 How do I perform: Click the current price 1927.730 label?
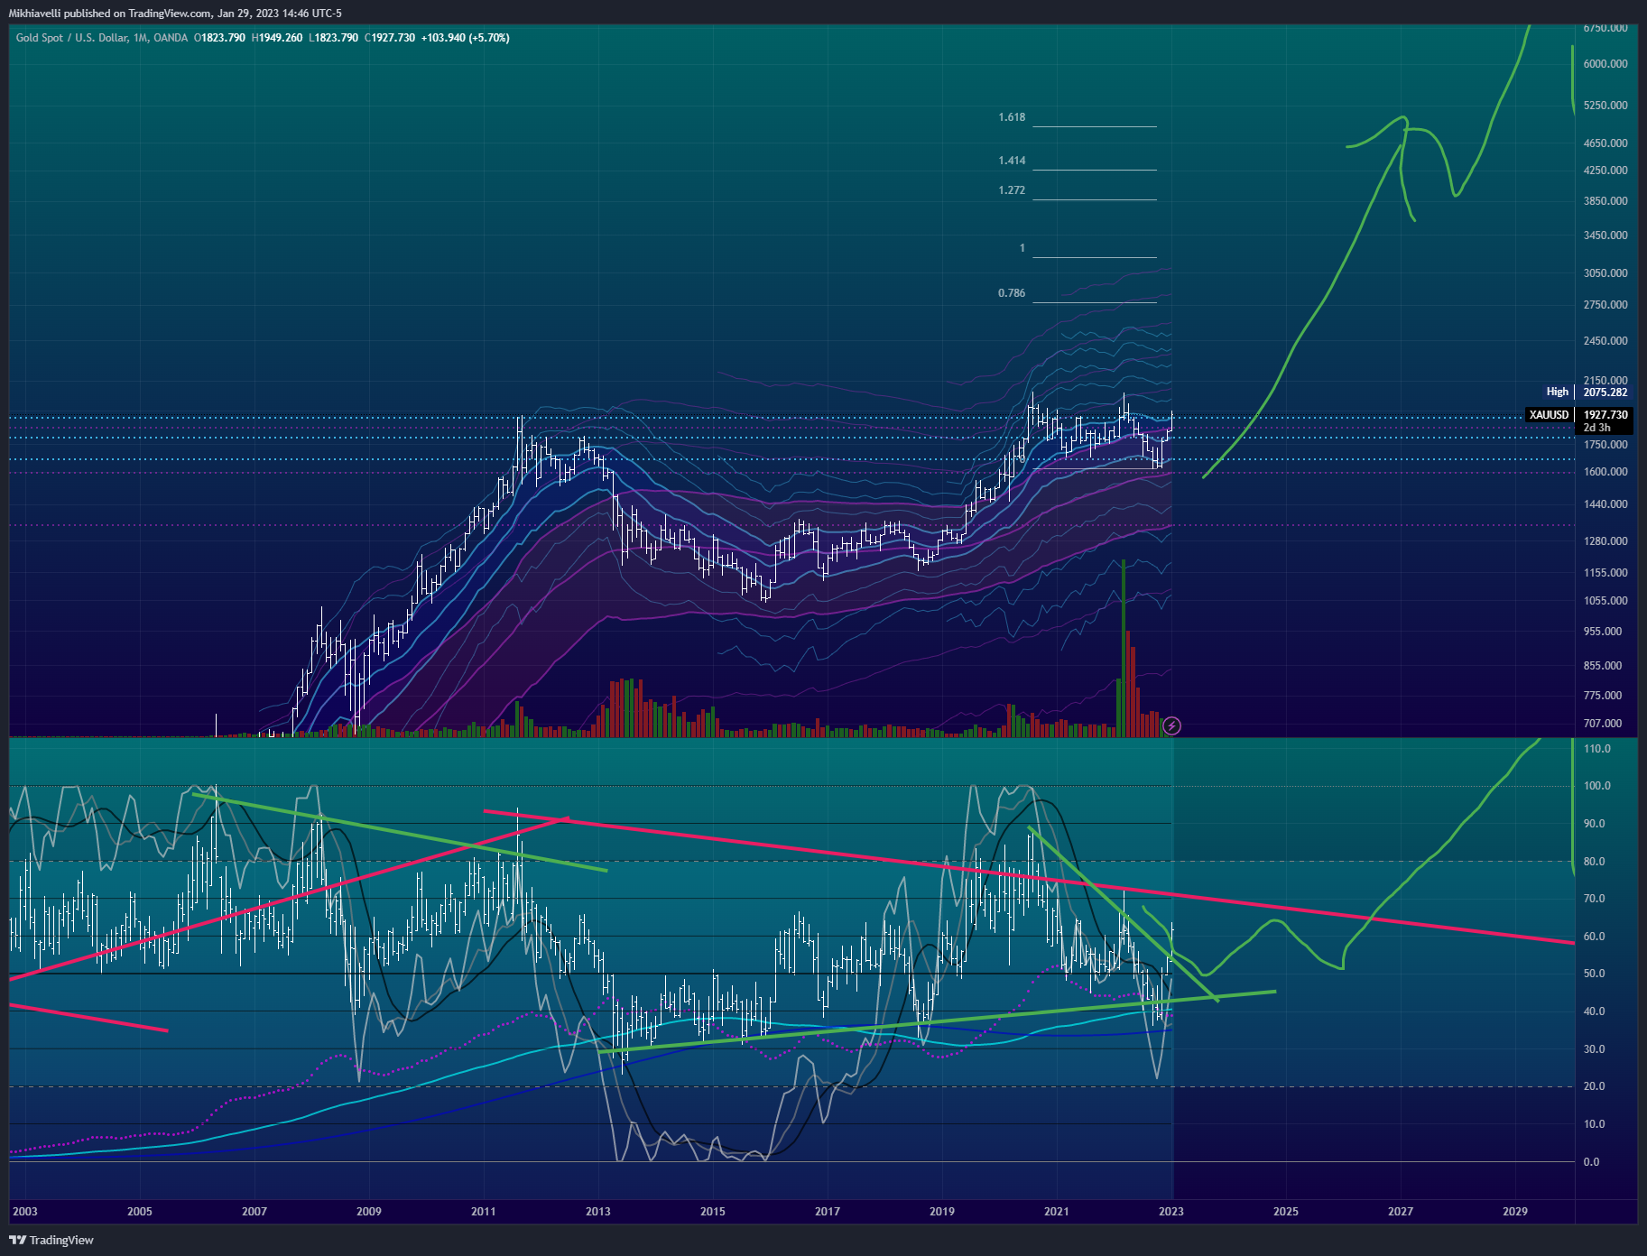click(1605, 415)
